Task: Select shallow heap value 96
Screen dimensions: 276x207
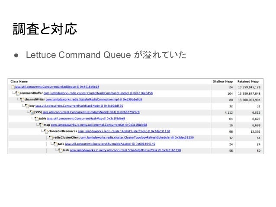Action: tap(231, 131)
